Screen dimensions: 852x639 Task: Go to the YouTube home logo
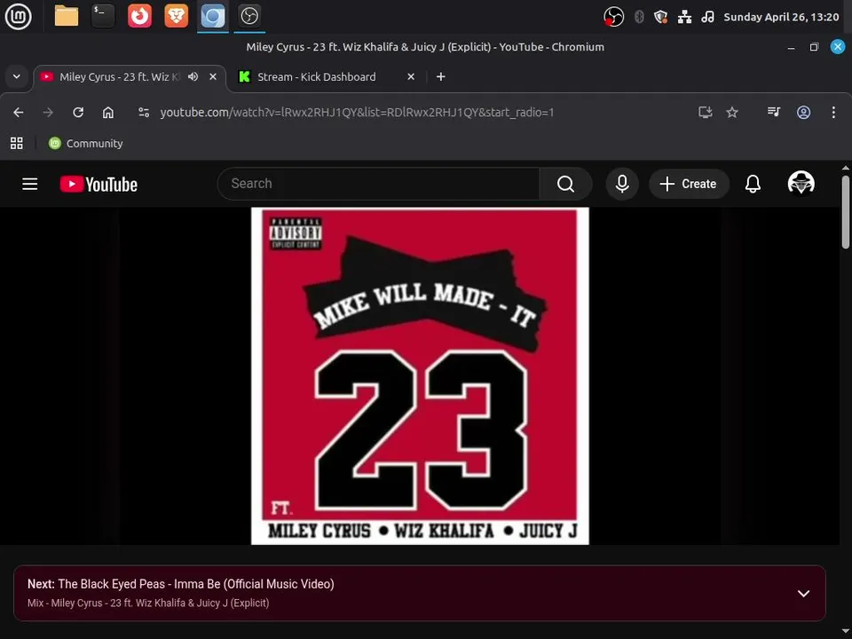[x=99, y=185]
